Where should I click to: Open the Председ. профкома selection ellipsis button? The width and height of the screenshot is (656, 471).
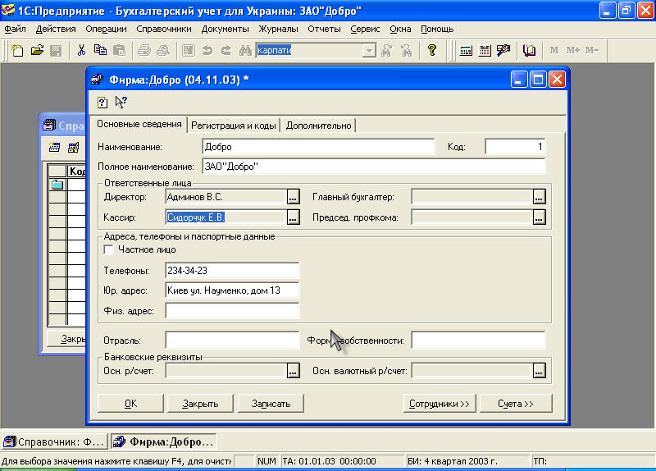pyautogui.click(x=539, y=217)
